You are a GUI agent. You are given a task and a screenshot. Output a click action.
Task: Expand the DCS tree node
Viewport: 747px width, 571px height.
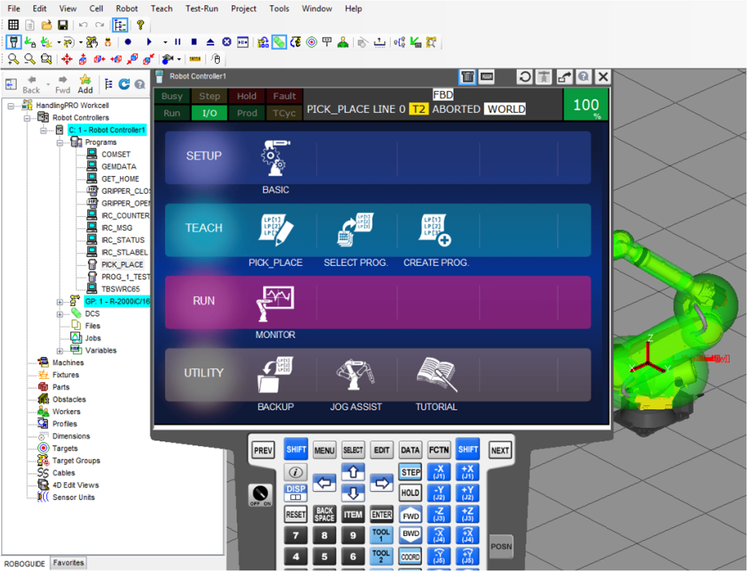tap(60, 314)
